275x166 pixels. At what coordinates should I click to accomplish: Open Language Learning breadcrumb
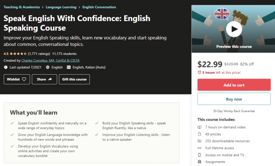[x=61, y=7]
